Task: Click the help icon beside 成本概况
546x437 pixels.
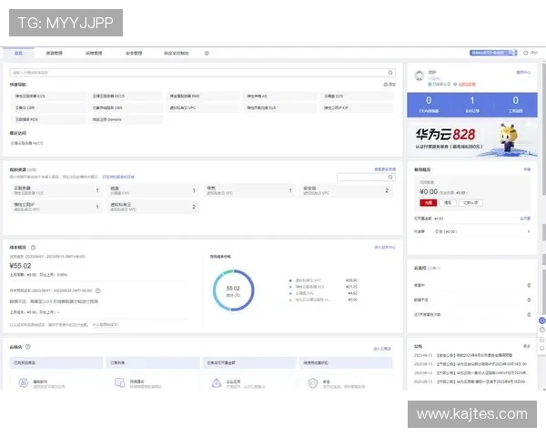Action: tap(34, 247)
